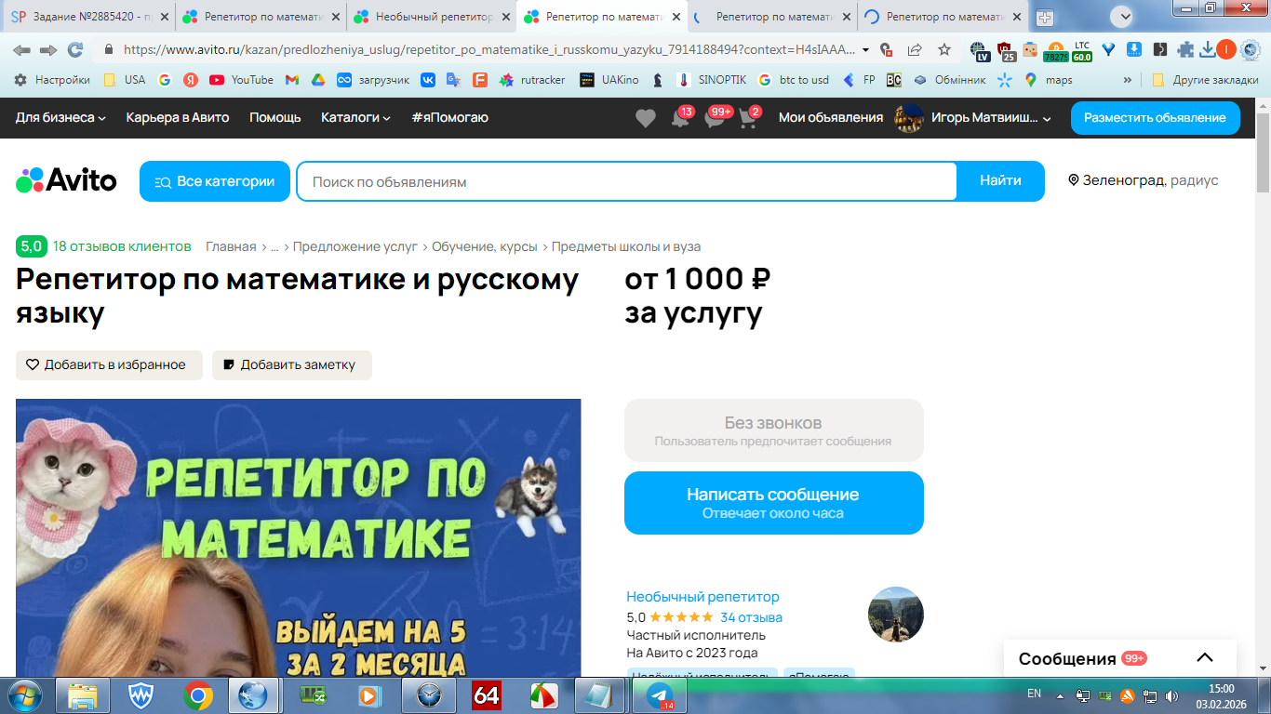Open the Предметы школы и вуза breadcrumb

626,246
